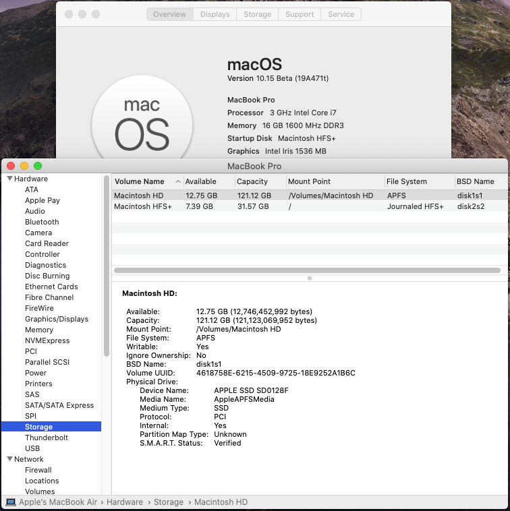
Task: Select the Macintosh HFS+ volume row
Action: click(x=310, y=206)
